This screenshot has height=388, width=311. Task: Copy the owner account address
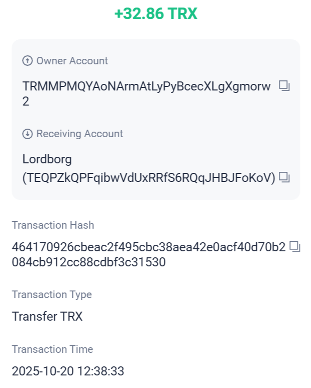coord(284,86)
